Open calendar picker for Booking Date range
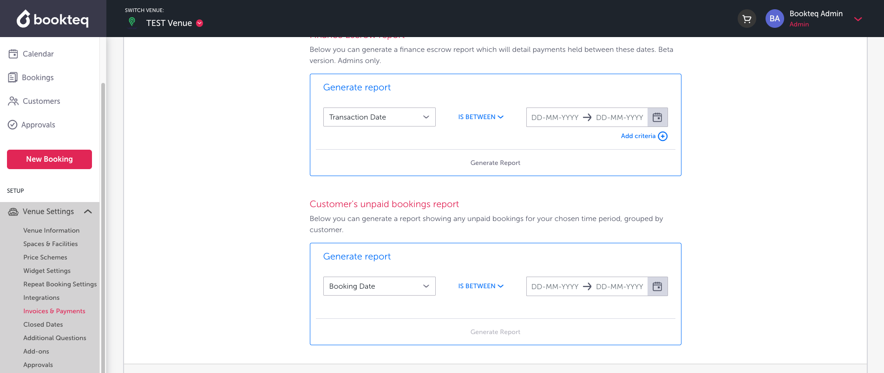Screen dimensions: 884x373 (x=657, y=286)
